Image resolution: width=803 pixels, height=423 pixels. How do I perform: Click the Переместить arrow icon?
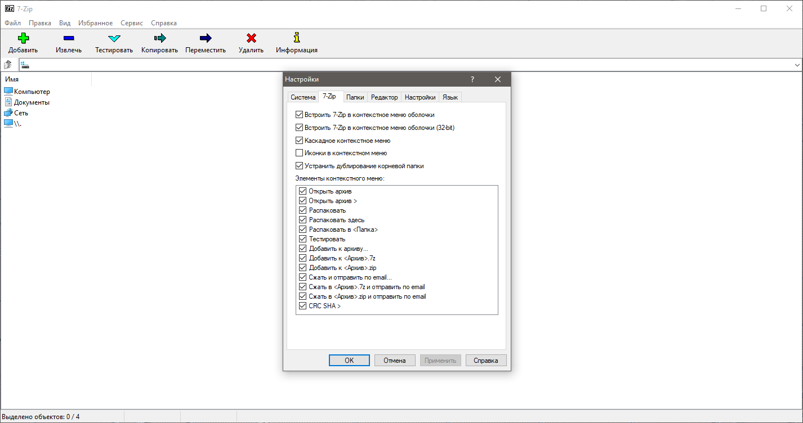[x=206, y=38]
